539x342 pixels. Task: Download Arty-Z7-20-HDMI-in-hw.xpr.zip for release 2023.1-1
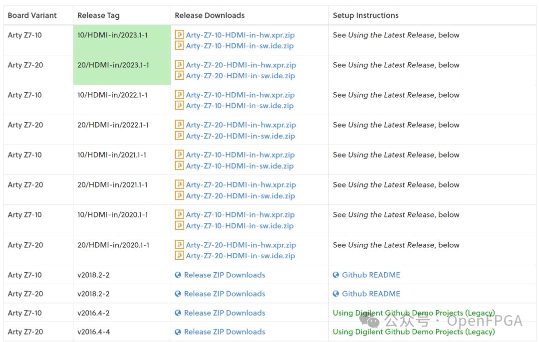pyautogui.click(x=241, y=65)
